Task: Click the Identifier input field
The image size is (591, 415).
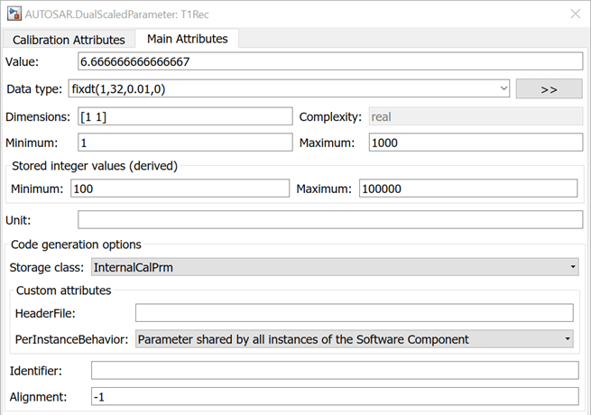Action: (x=335, y=370)
